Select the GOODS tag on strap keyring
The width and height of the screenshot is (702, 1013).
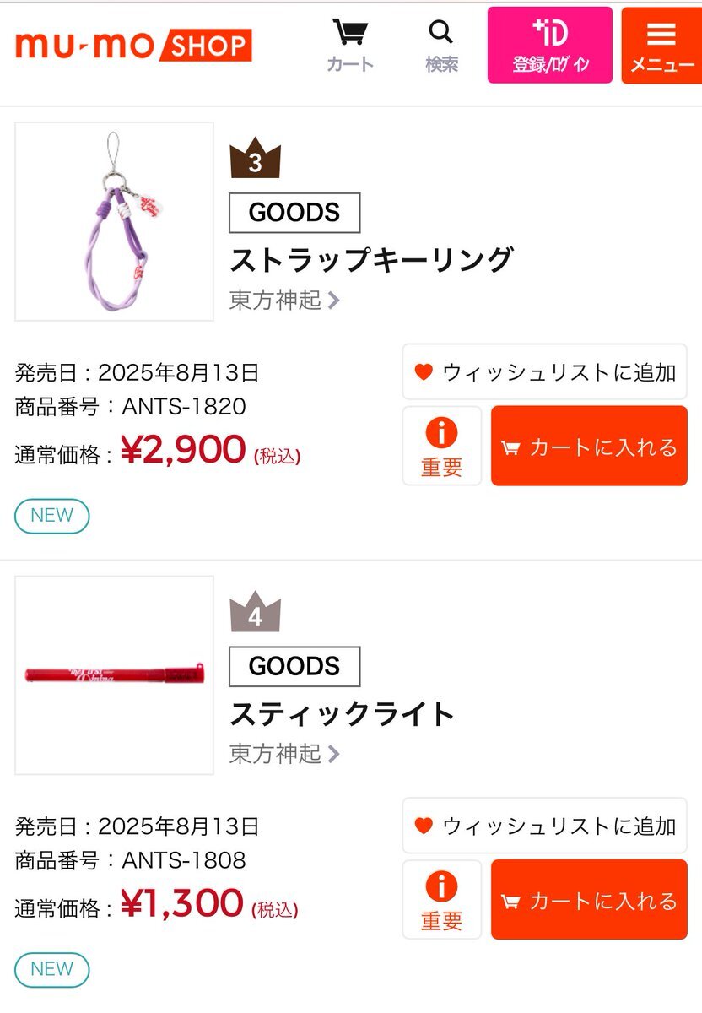(x=294, y=213)
